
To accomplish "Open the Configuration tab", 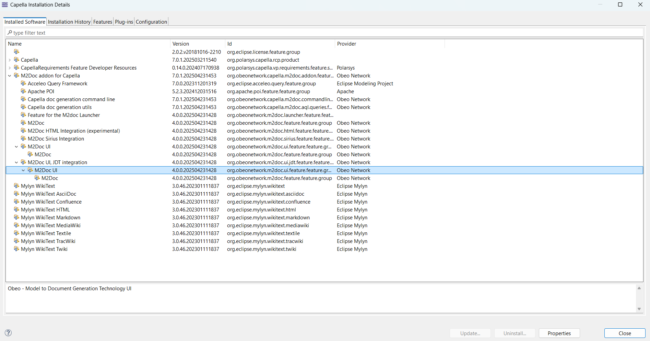I will tap(151, 22).
